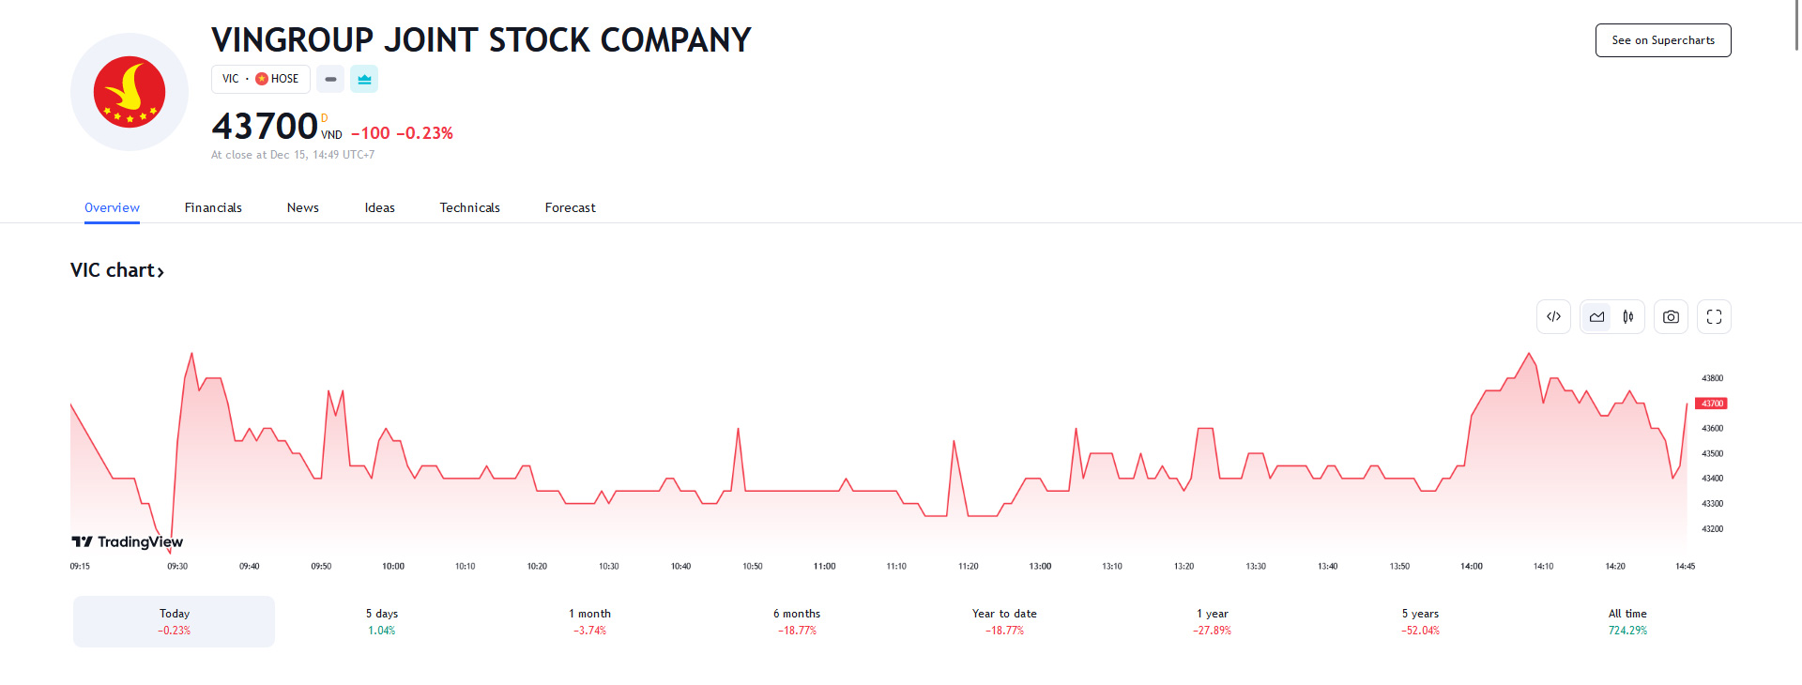Viewport: 1802px width, 685px height.
Task: Click the TradingView logo on chart
Action: tap(128, 541)
